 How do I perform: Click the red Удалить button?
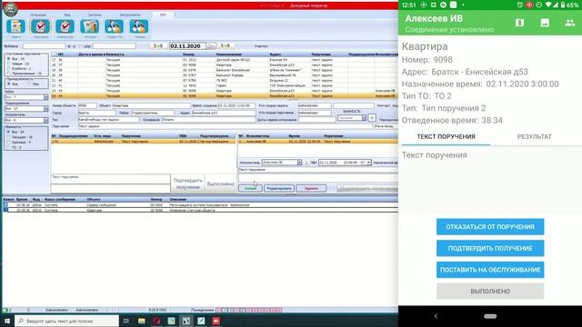(311, 188)
